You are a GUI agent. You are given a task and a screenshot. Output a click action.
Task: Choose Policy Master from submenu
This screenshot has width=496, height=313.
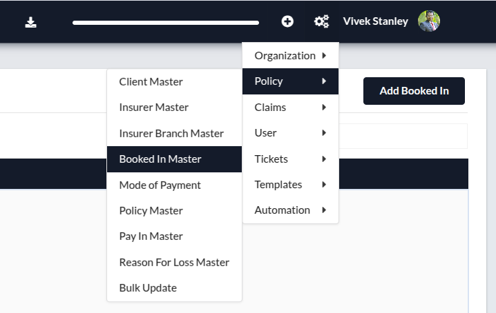click(x=174, y=211)
